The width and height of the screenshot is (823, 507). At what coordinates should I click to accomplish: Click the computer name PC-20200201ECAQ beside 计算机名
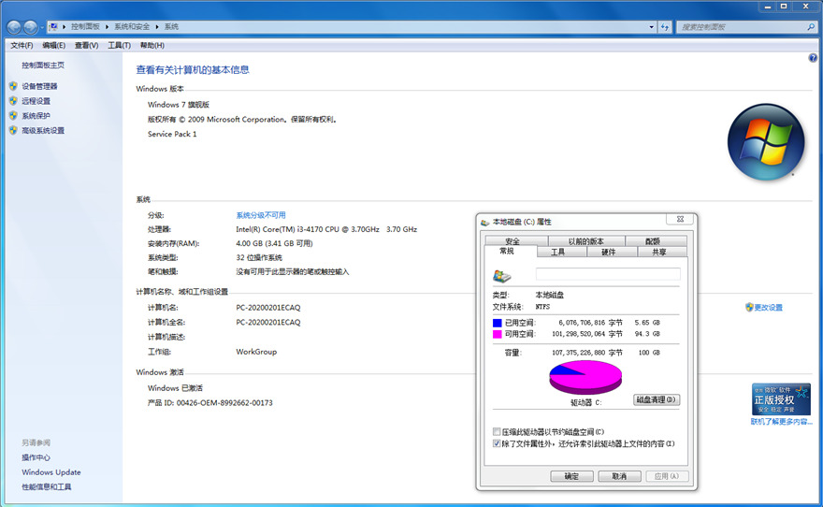click(268, 308)
